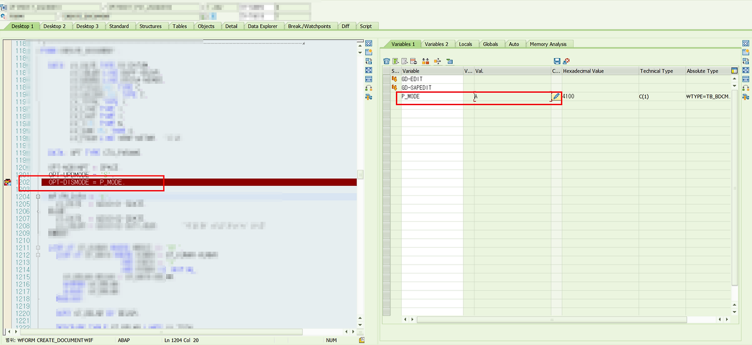Click the breakpoint icon at line 1202
This screenshot has height=345, width=752.
(x=8, y=183)
